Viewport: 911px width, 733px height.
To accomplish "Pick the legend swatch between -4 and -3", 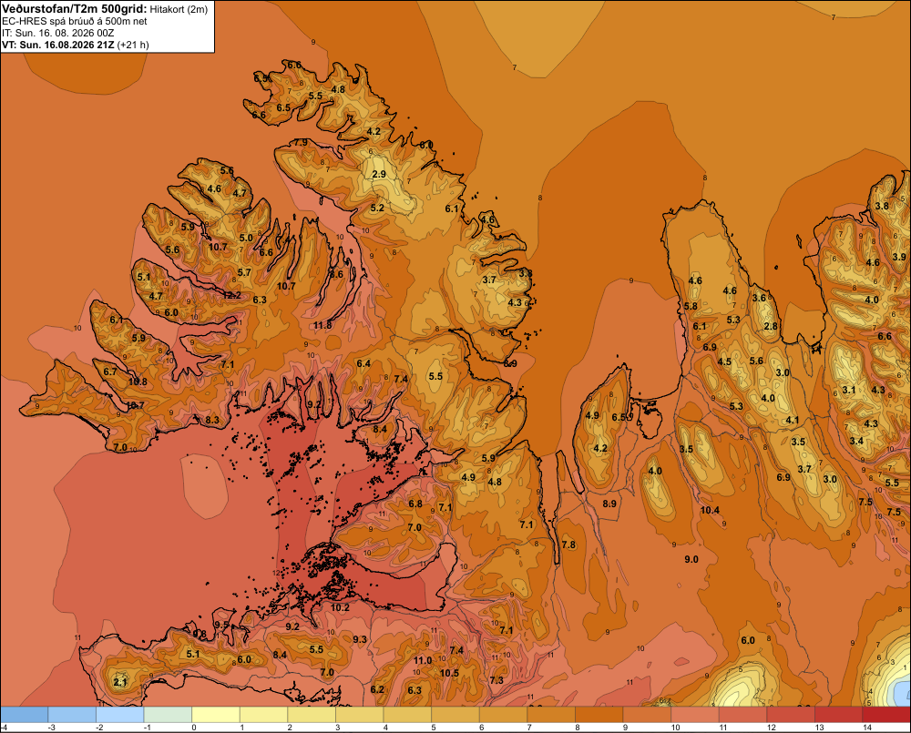I will (x=25, y=715).
